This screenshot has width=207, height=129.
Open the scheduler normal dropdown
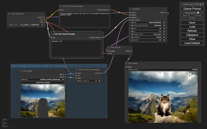[x=148, y=37]
